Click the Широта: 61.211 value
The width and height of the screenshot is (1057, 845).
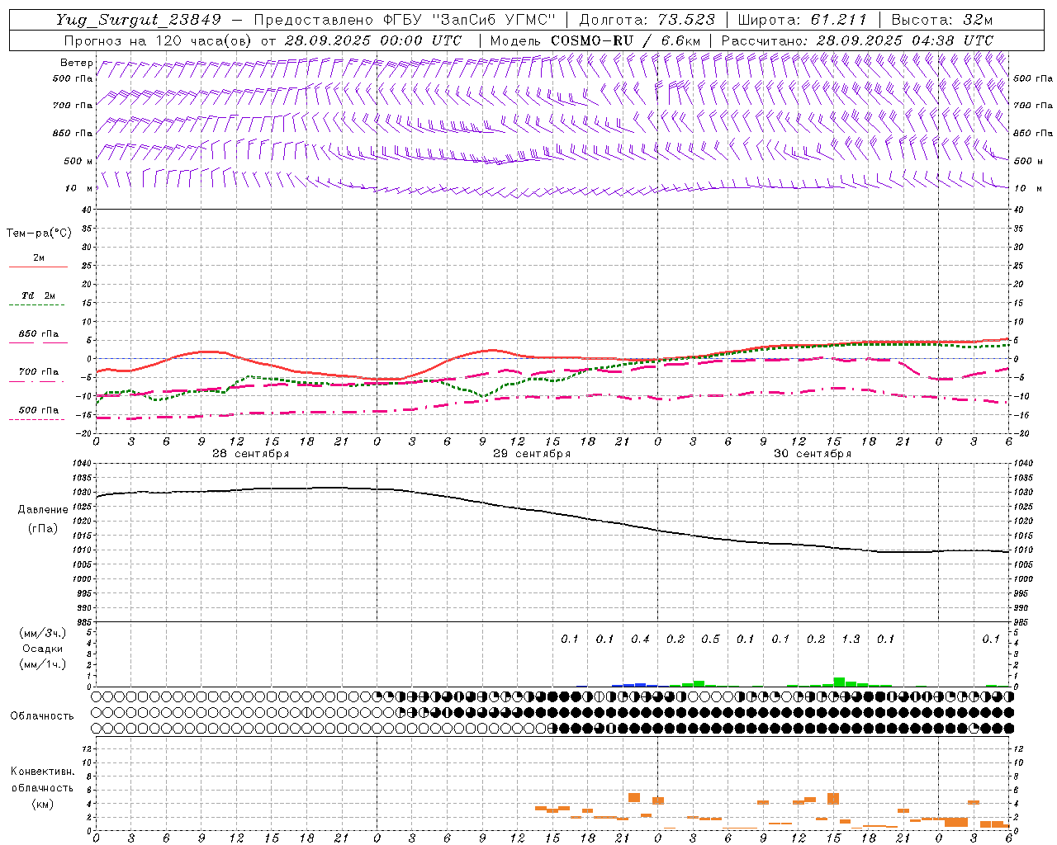[x=803, y=21]
